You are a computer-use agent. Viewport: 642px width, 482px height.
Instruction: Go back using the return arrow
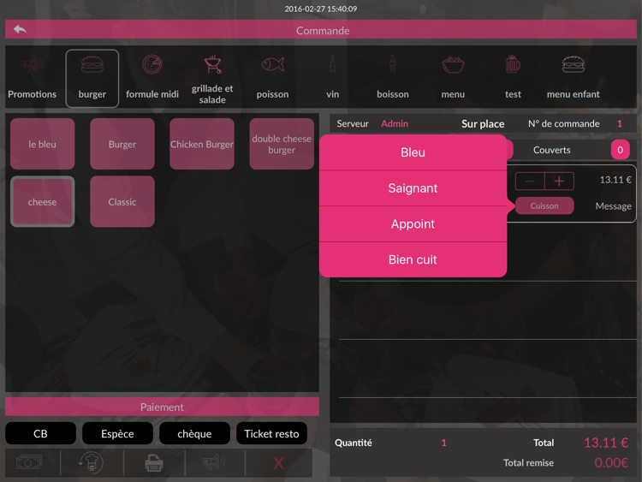[x=20, y=29]
